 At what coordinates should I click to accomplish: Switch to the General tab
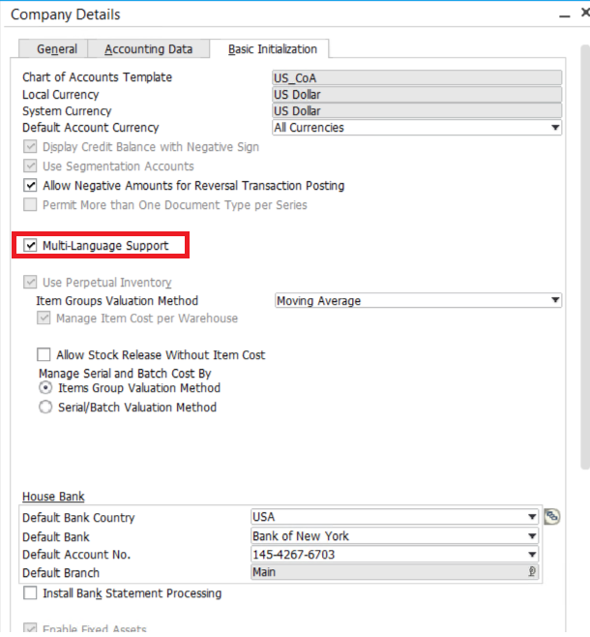(x=56, y=49)
